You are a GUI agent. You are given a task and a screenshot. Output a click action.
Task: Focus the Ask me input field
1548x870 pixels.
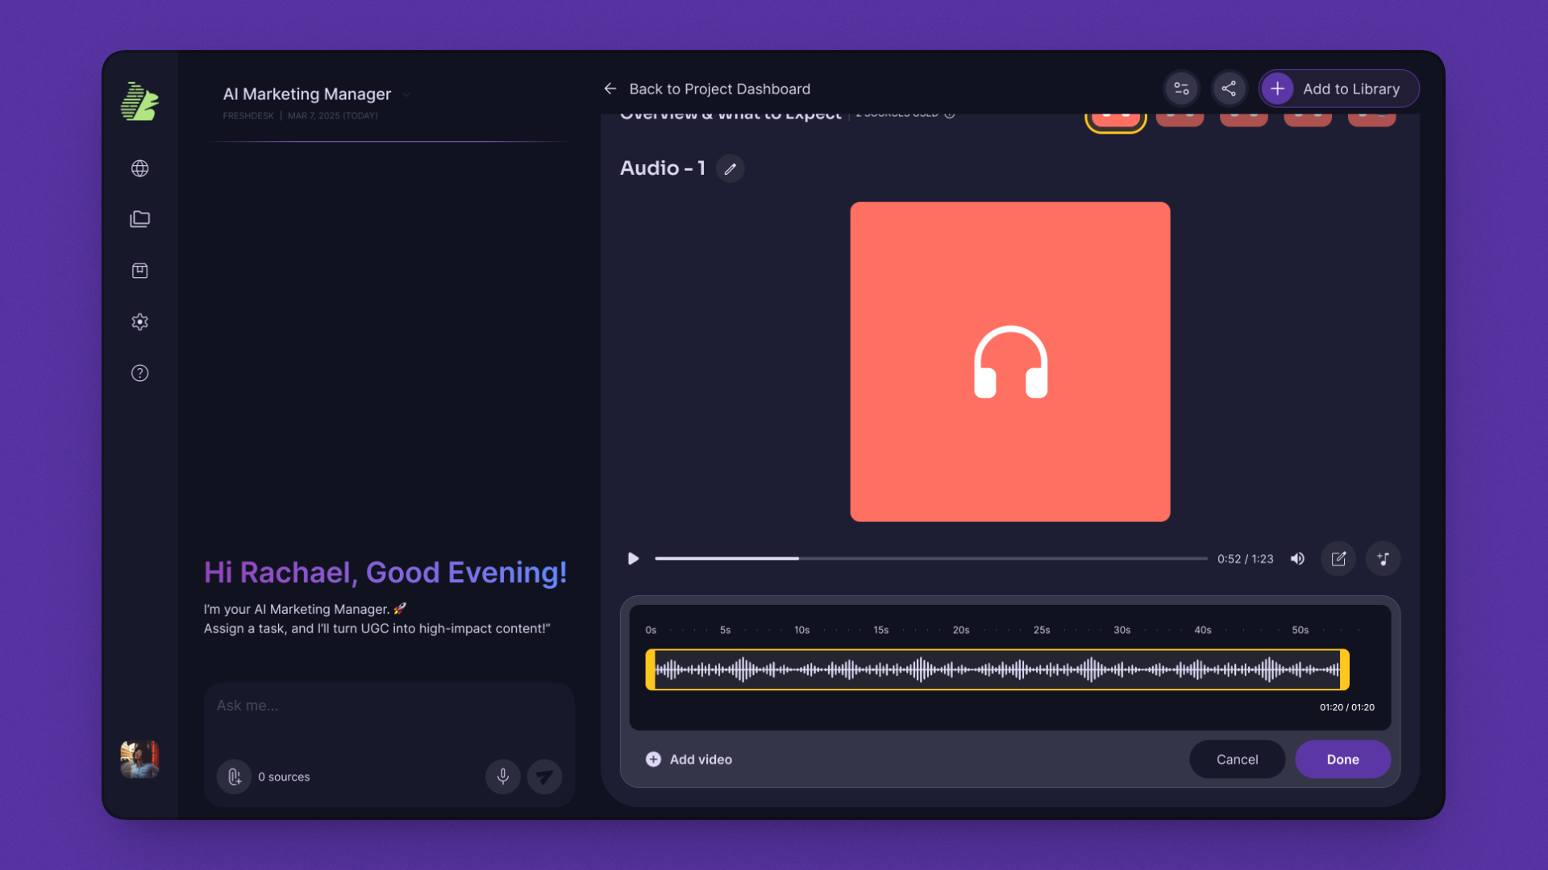click(389, 706)
